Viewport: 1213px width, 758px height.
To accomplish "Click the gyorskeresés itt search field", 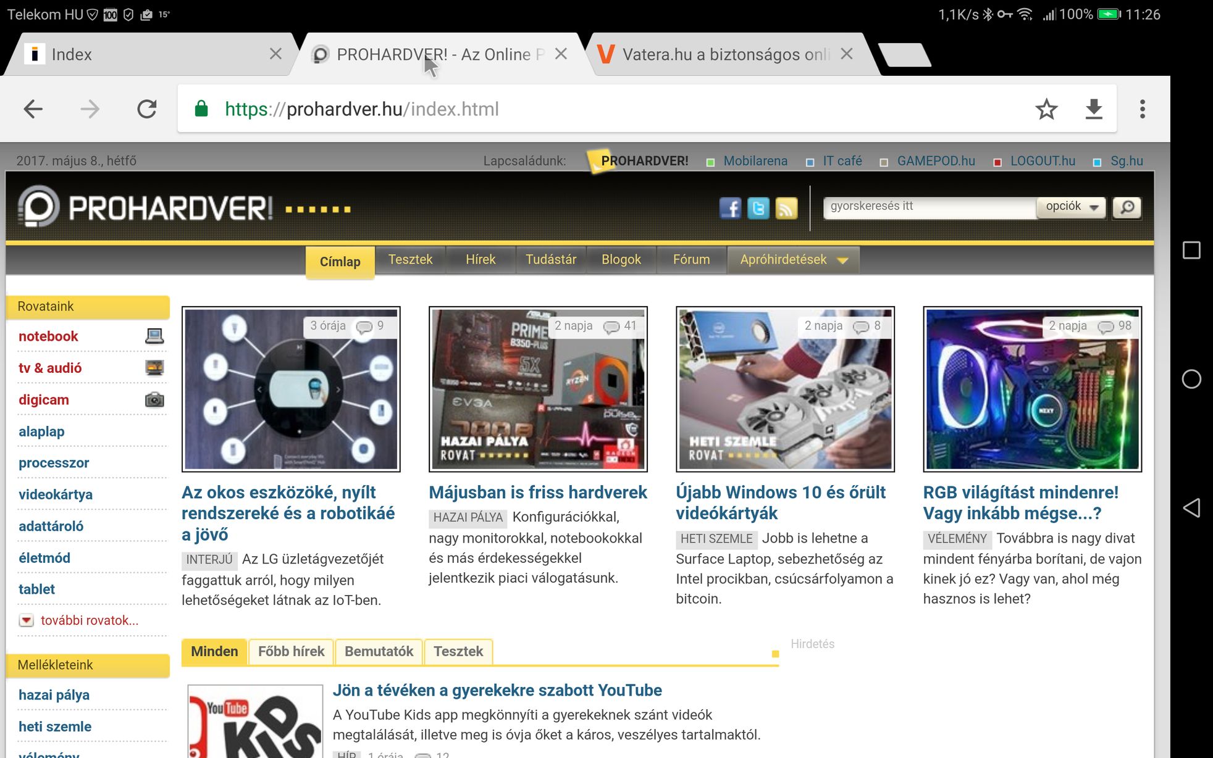I will (x=930, y=207).
